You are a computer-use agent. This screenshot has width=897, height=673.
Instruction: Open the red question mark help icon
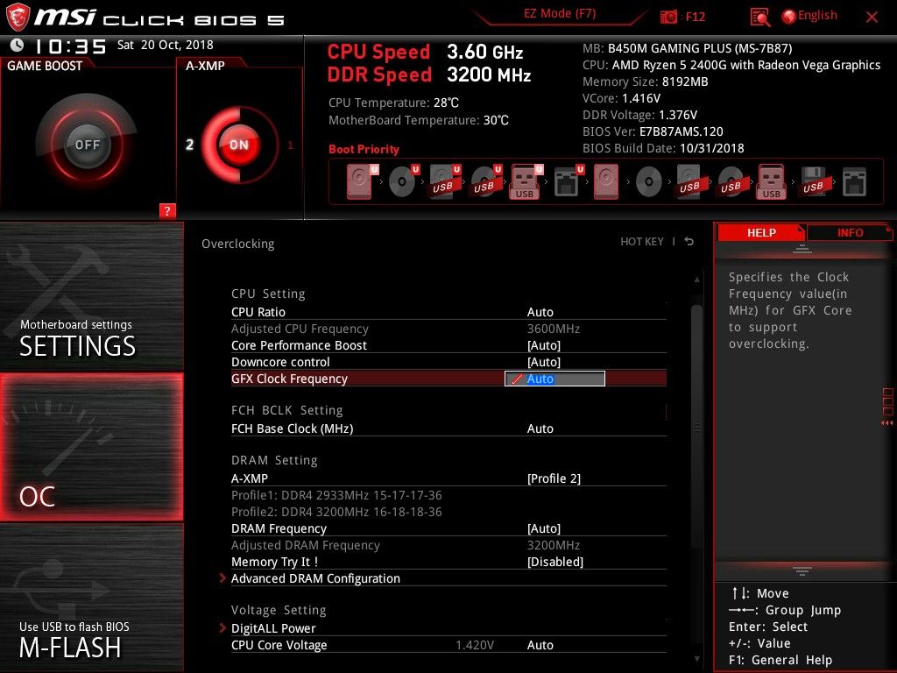pyautogui.click(x=167, y=210)
